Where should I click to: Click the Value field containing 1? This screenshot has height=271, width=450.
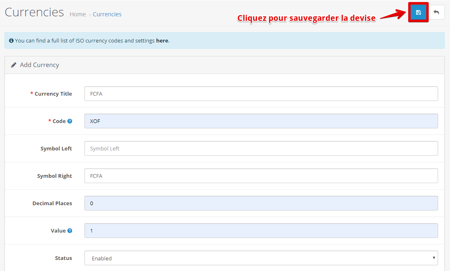click(261, 231)
